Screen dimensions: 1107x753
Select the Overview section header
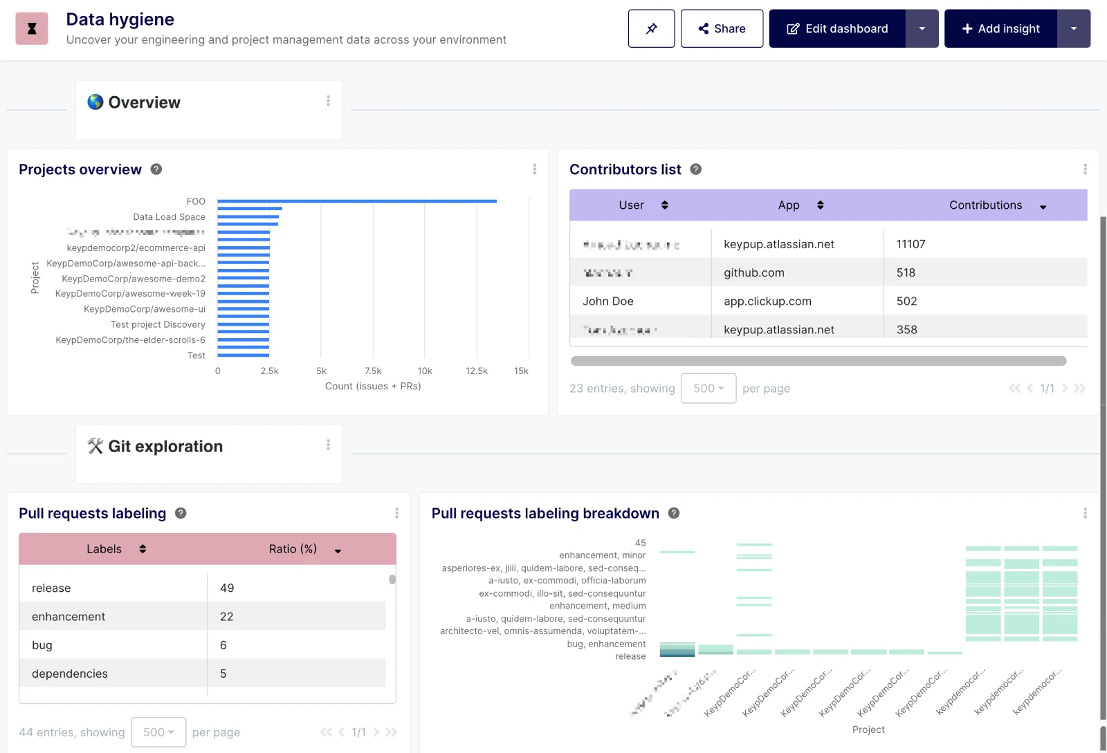click(143, 102)
